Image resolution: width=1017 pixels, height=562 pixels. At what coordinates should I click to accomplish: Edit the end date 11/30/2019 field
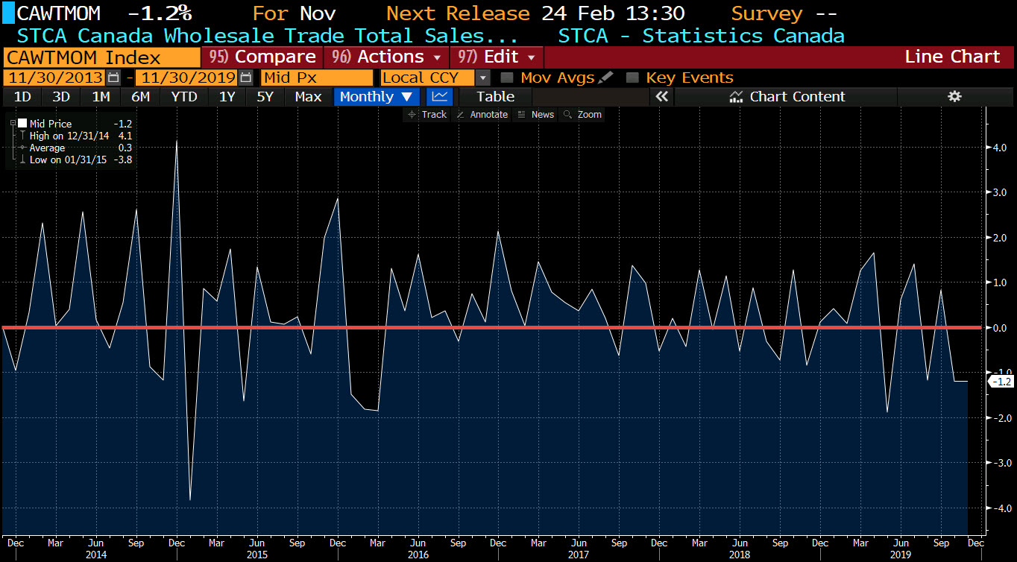point(187,78)
